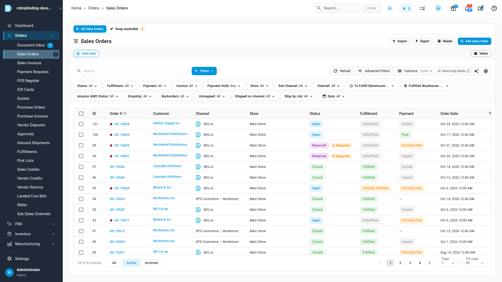The image size is (502, 282).
Task: Click the Manufacturing factory icon in sidebar
Action: click(x=9, y=244)
